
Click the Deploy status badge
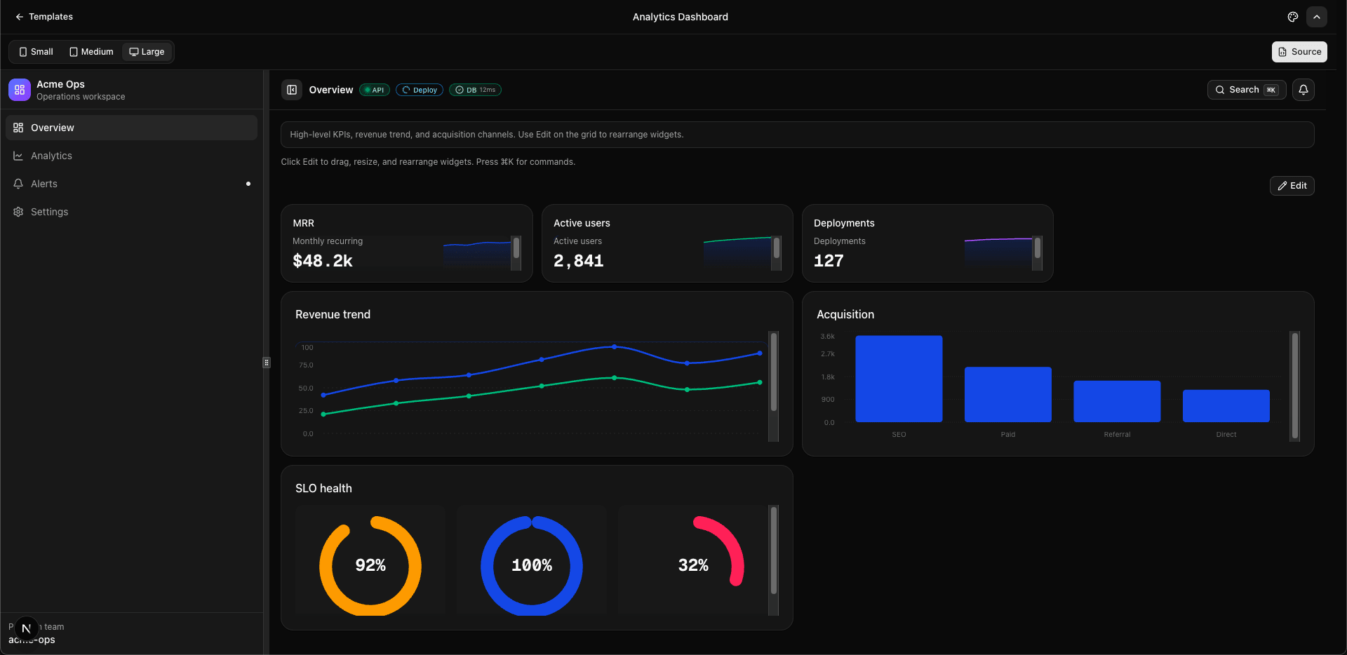click(420, 90)
